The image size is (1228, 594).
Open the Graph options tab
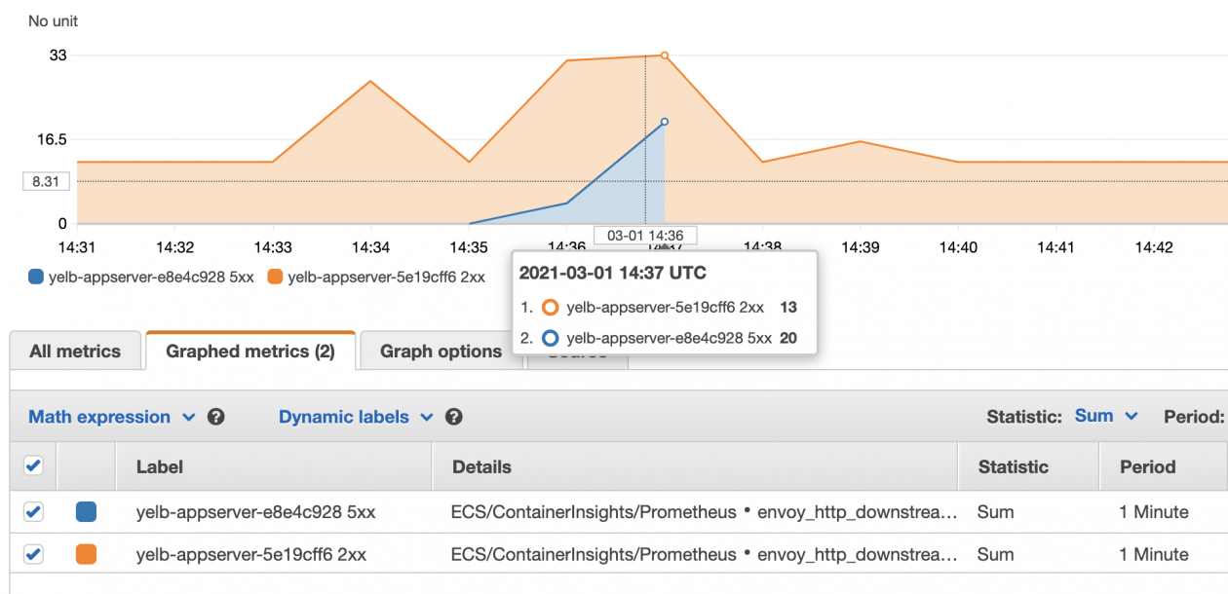pyautogui.click(x=441, y=351)
